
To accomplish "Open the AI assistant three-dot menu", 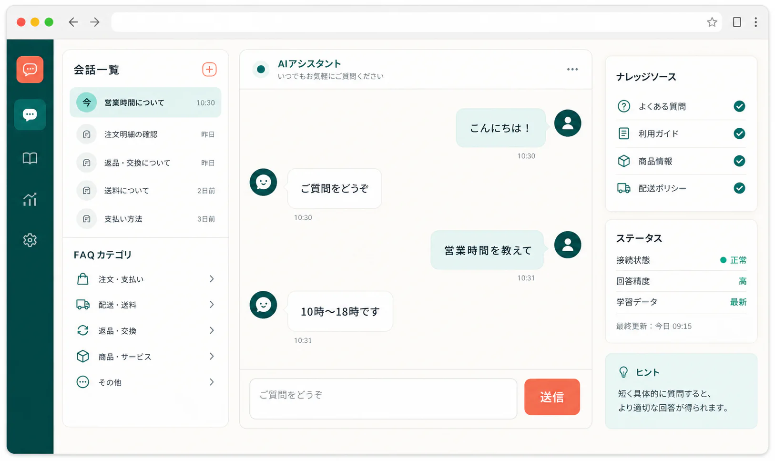I will [x=572, y=70].
